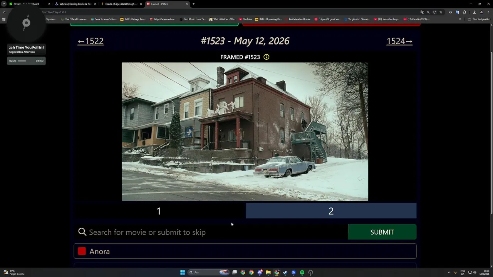Open the Sena Toraman's film bookmark

click(103, 19)
